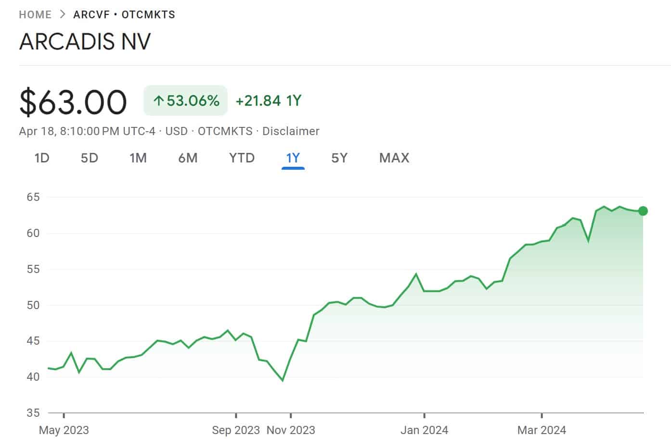Click the green up-arrow percentage badge
Viewport: 671px width, 448px height.
point(185,100)
